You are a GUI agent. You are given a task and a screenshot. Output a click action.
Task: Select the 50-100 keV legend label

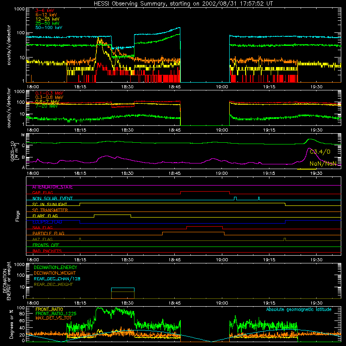coord(49,28)
